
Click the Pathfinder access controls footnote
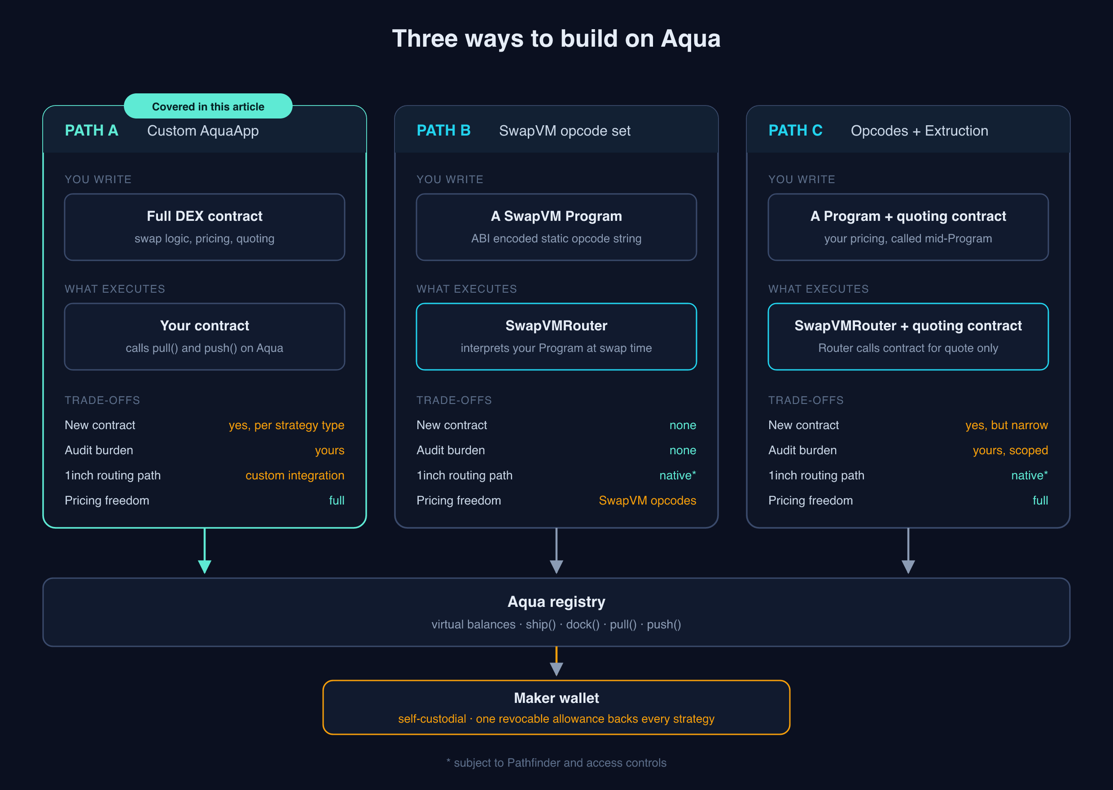tap(556, 762)
